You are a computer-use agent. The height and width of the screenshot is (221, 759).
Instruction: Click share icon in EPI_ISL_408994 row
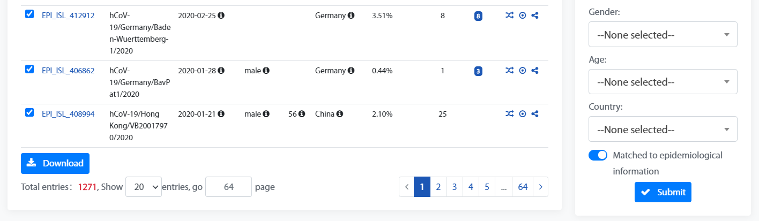point(535,113)
